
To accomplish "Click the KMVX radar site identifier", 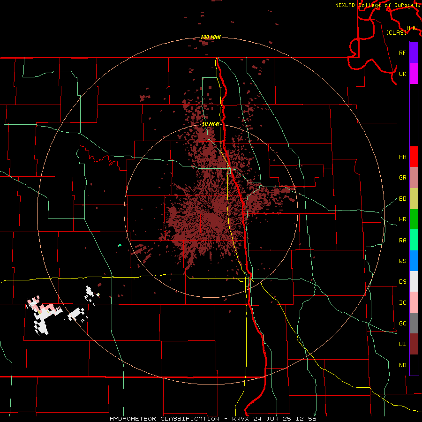I will click(x=240, y=419).
